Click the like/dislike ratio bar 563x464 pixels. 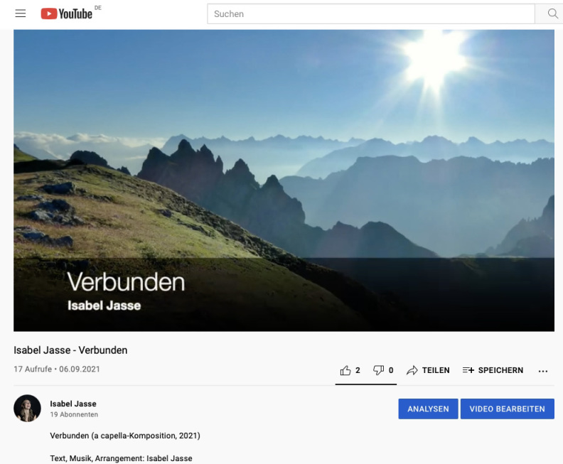[365, 384]
